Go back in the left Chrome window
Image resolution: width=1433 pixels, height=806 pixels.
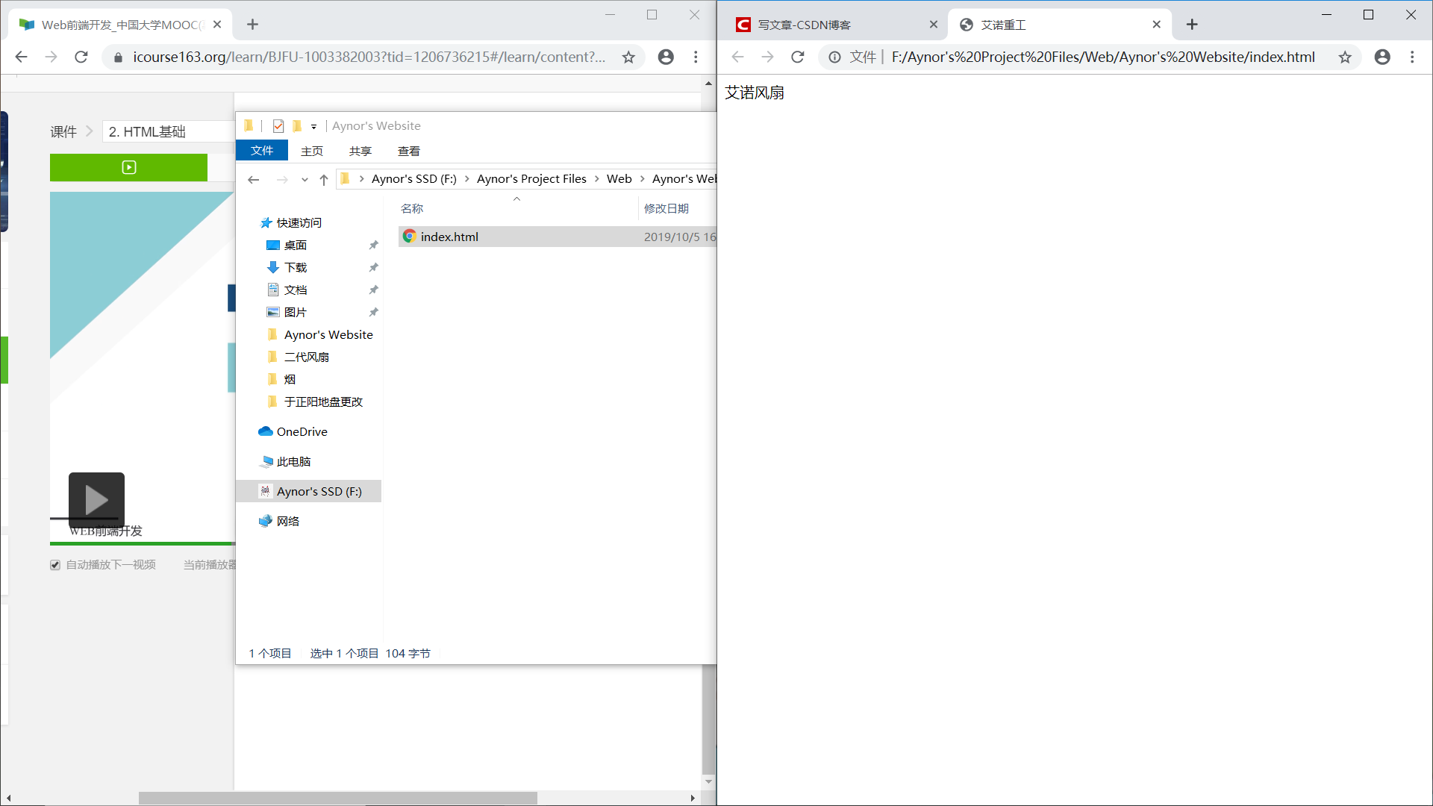(x=21, y=57)
